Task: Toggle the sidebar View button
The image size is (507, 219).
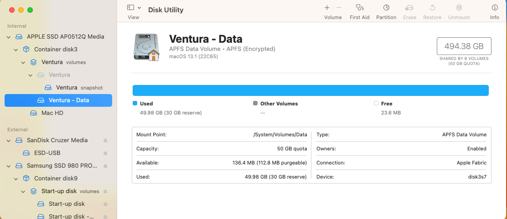Action: pyautogui.click(x=130, y=8)
